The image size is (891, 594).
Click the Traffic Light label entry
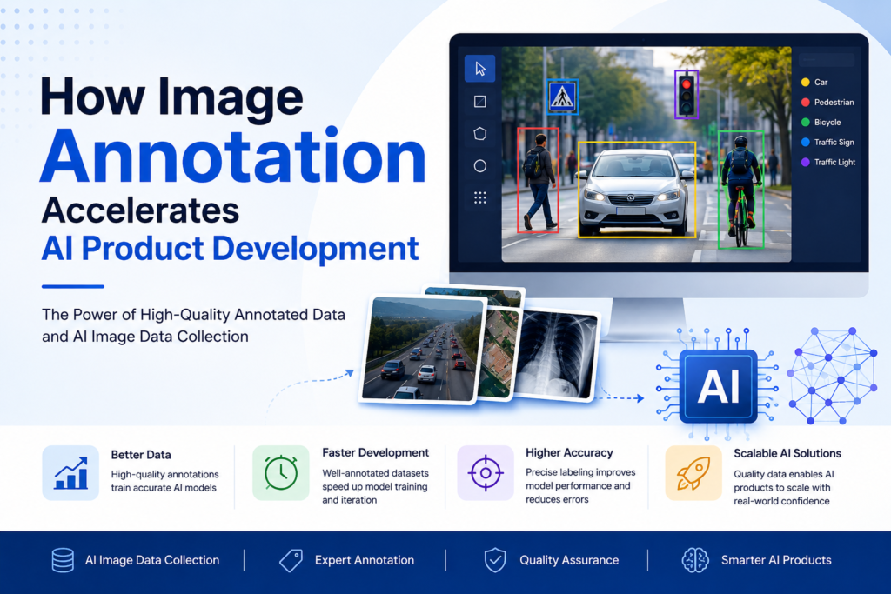[x=828, y=162]
